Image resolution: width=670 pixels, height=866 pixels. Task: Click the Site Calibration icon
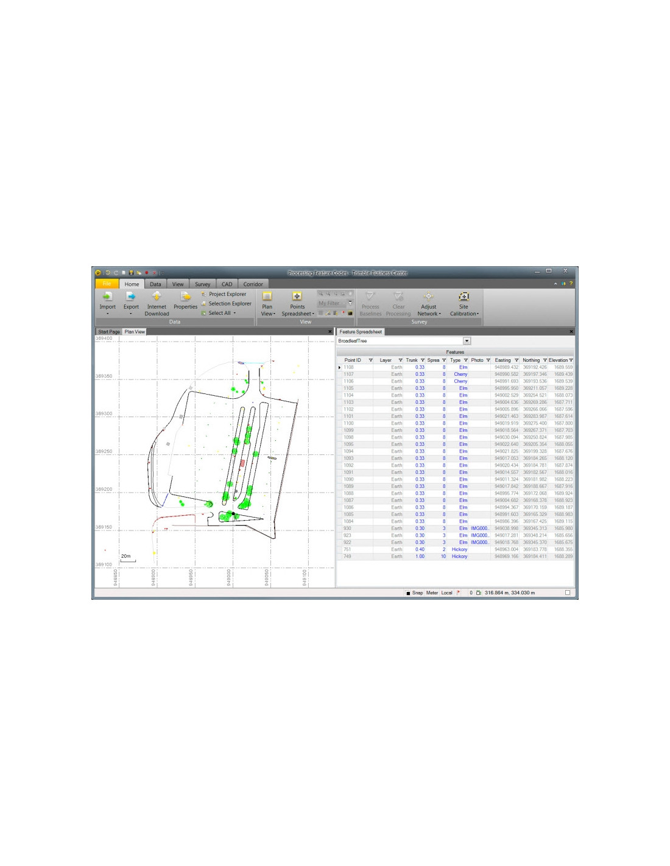click(x=464, y=296)
